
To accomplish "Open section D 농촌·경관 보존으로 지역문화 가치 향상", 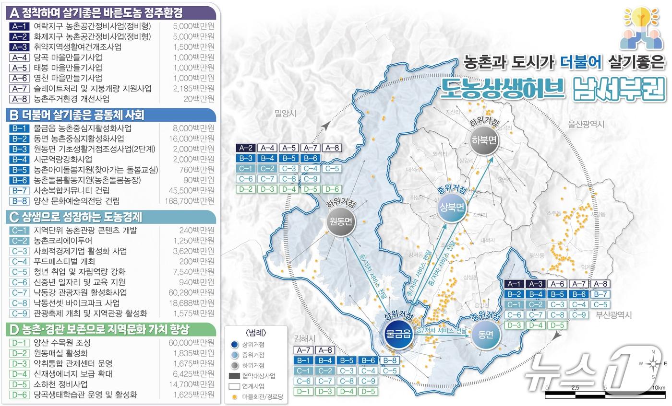I will click(110, 329).
